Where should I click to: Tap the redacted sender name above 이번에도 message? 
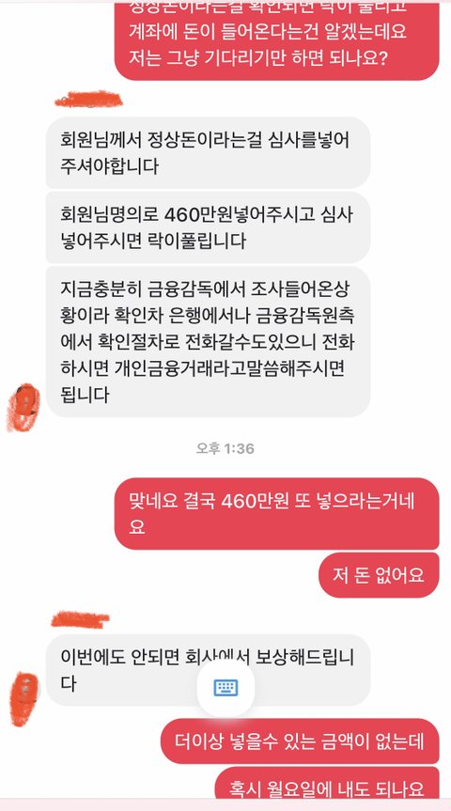[x=80, y=618]
